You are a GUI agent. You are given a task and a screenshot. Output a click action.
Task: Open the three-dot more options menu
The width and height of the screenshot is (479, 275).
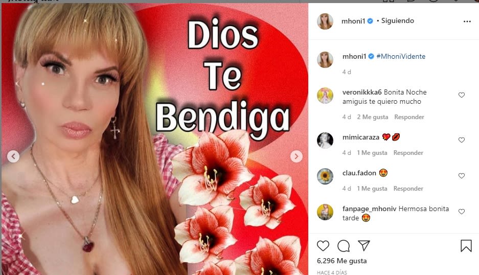pos(467,21)
